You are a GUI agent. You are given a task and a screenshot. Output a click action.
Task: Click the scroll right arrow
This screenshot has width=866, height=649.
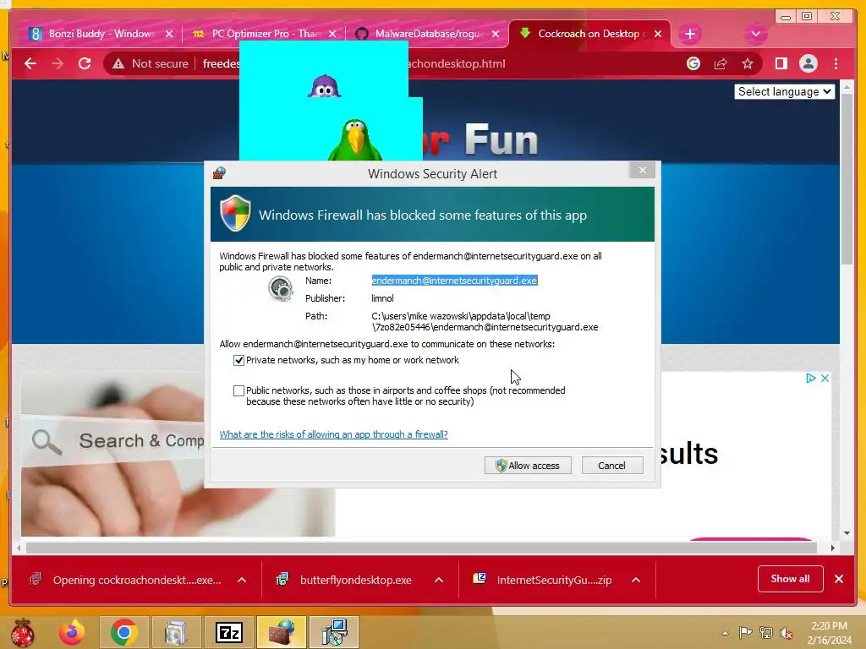pos(833,548)
